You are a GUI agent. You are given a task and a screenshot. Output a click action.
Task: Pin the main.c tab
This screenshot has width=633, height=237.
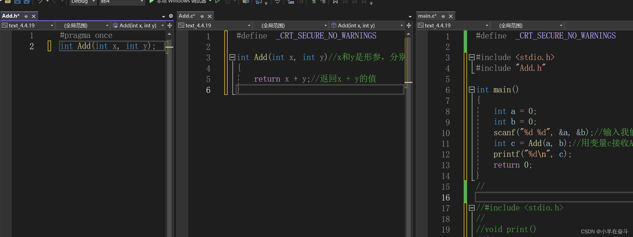pyautogui.click(x=443, y=16)
